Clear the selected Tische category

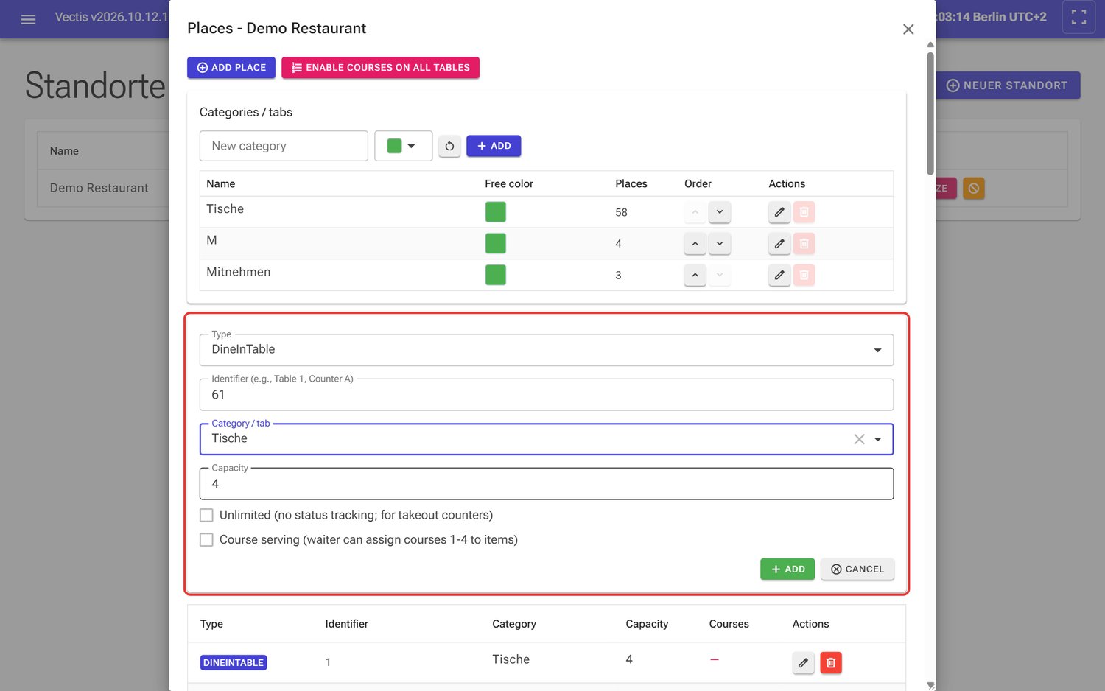859,439
